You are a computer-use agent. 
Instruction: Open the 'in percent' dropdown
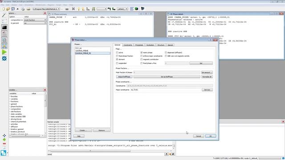click(35, 23)
